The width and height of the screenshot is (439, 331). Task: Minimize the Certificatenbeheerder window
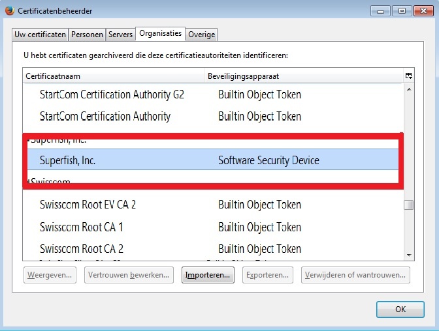[x=380, y=11]
